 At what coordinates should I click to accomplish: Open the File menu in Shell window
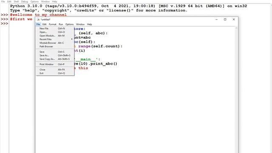(x=3, y=2)
